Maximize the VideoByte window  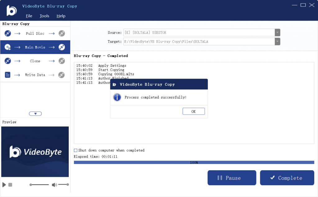point(303,5)
